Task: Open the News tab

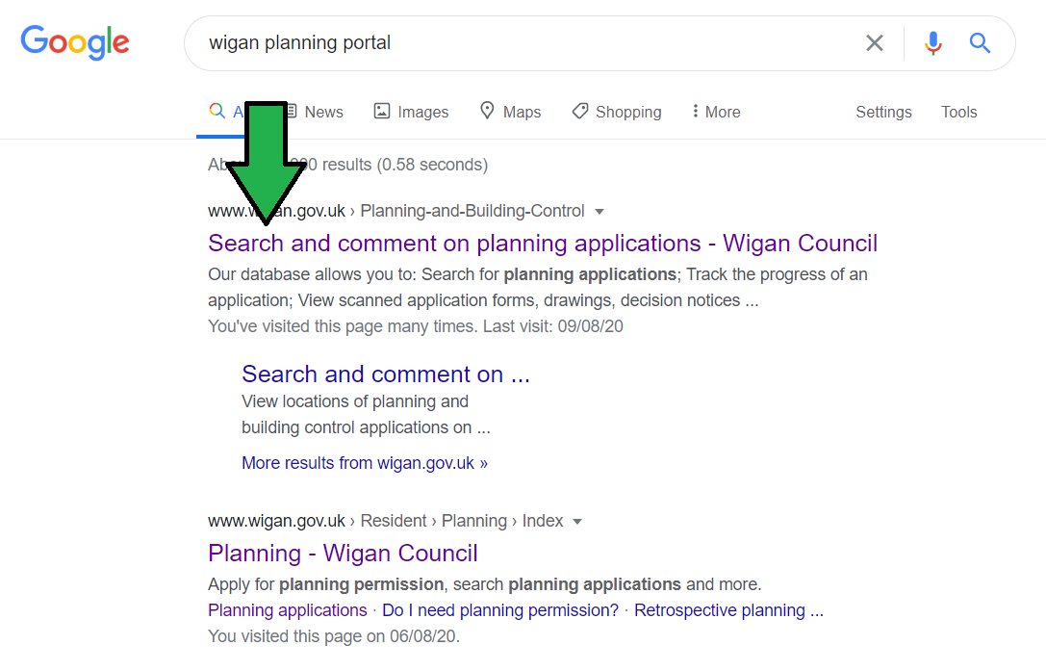Action: (x=322, y=112)
